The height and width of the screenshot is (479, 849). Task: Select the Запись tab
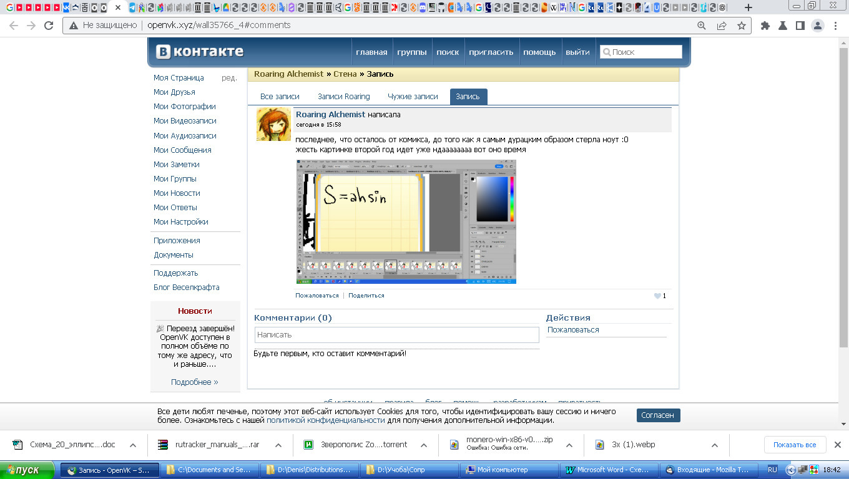coord(468,97)
